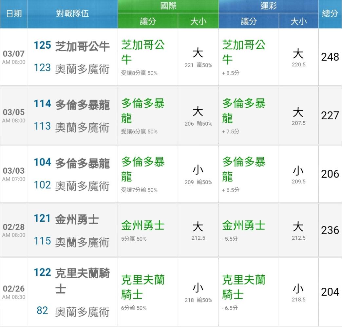Select the 03/03 date cell
Screen dimensions: 342x327
(x=13, y=174)
